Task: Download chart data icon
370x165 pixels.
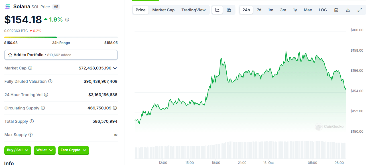Action: 348,10
